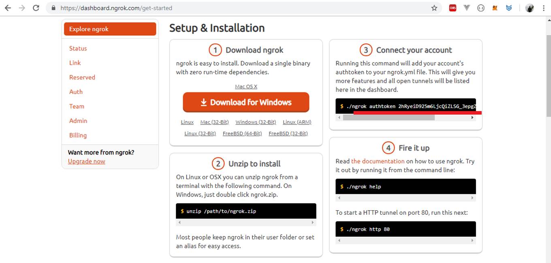Open the Auth sidebar page
The height and width of the screenshot is (263, 551).
pos(76,92)
